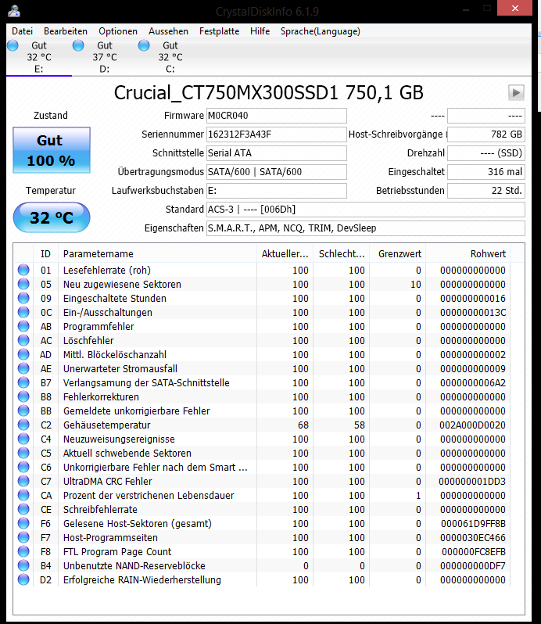The width and height of the screenshot is (541, 624).
Task: Click status icon for Erfolgreiche RAIN-Wiederherstellung
Action: pos(23,580)
